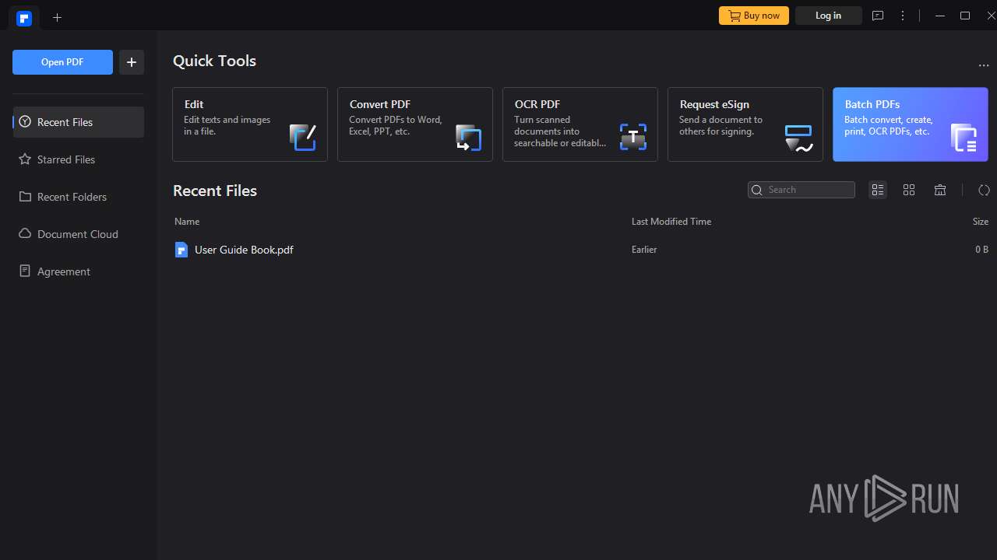The image size is (997, 560).
Task: Click the clear recent list trash icon
Action: [940, 190]
